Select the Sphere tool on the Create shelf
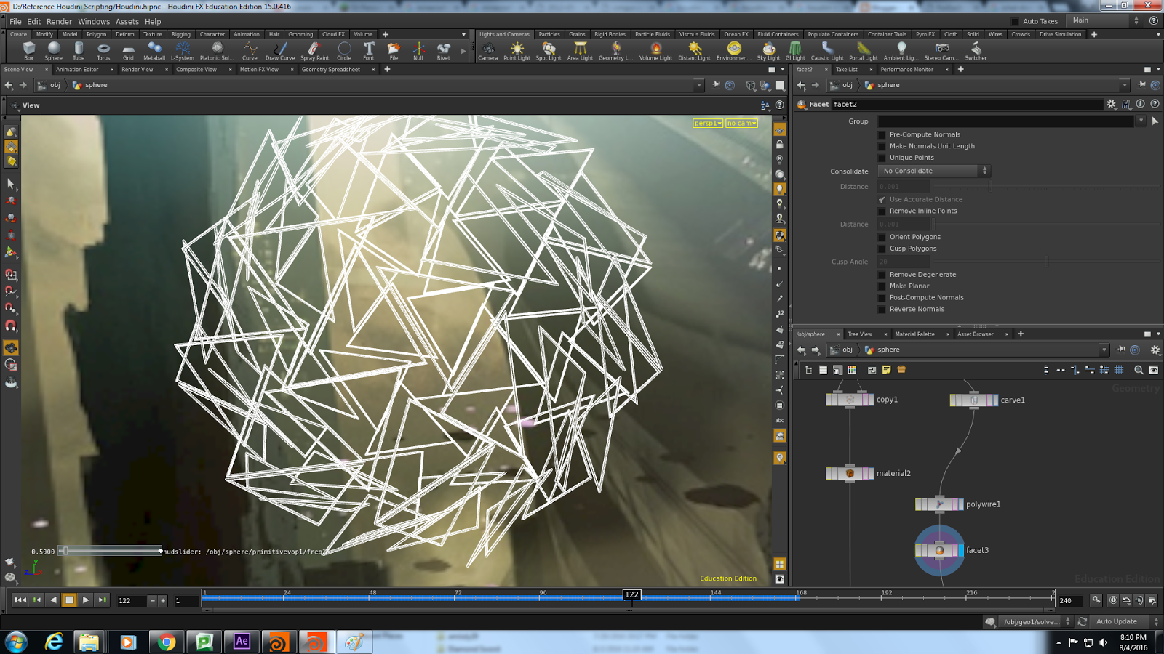The width and height of the screenshot is (1164, 654). pyautogui.click(x=53, y=49)
